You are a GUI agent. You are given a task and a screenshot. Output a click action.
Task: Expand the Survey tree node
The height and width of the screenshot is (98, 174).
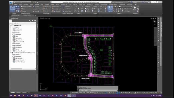12,49
